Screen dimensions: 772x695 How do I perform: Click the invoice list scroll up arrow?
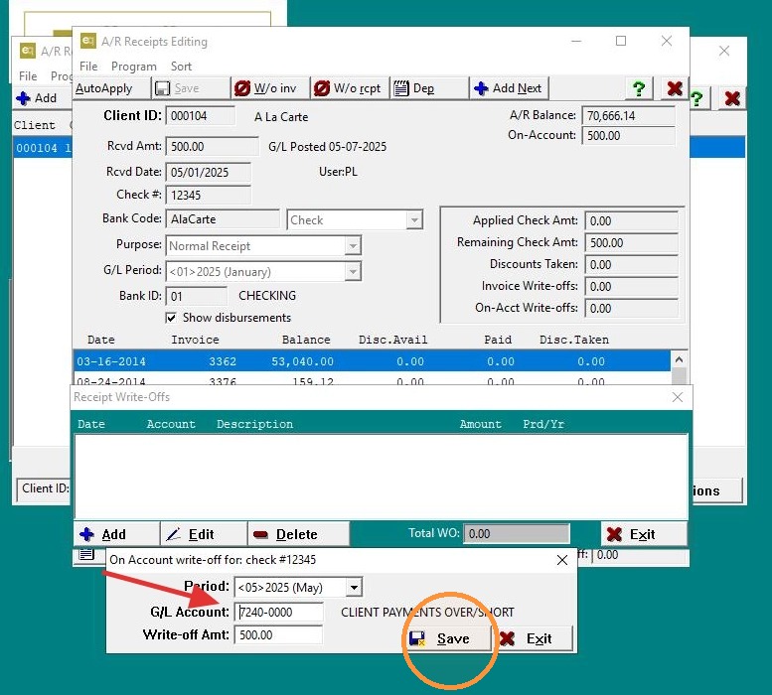pyautogui.click(x=679, y=359)
